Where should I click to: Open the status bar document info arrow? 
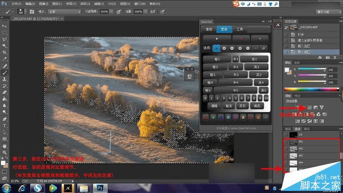(73, 181)
